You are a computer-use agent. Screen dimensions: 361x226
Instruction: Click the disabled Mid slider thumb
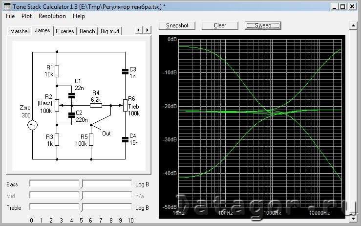coord(81,196)
